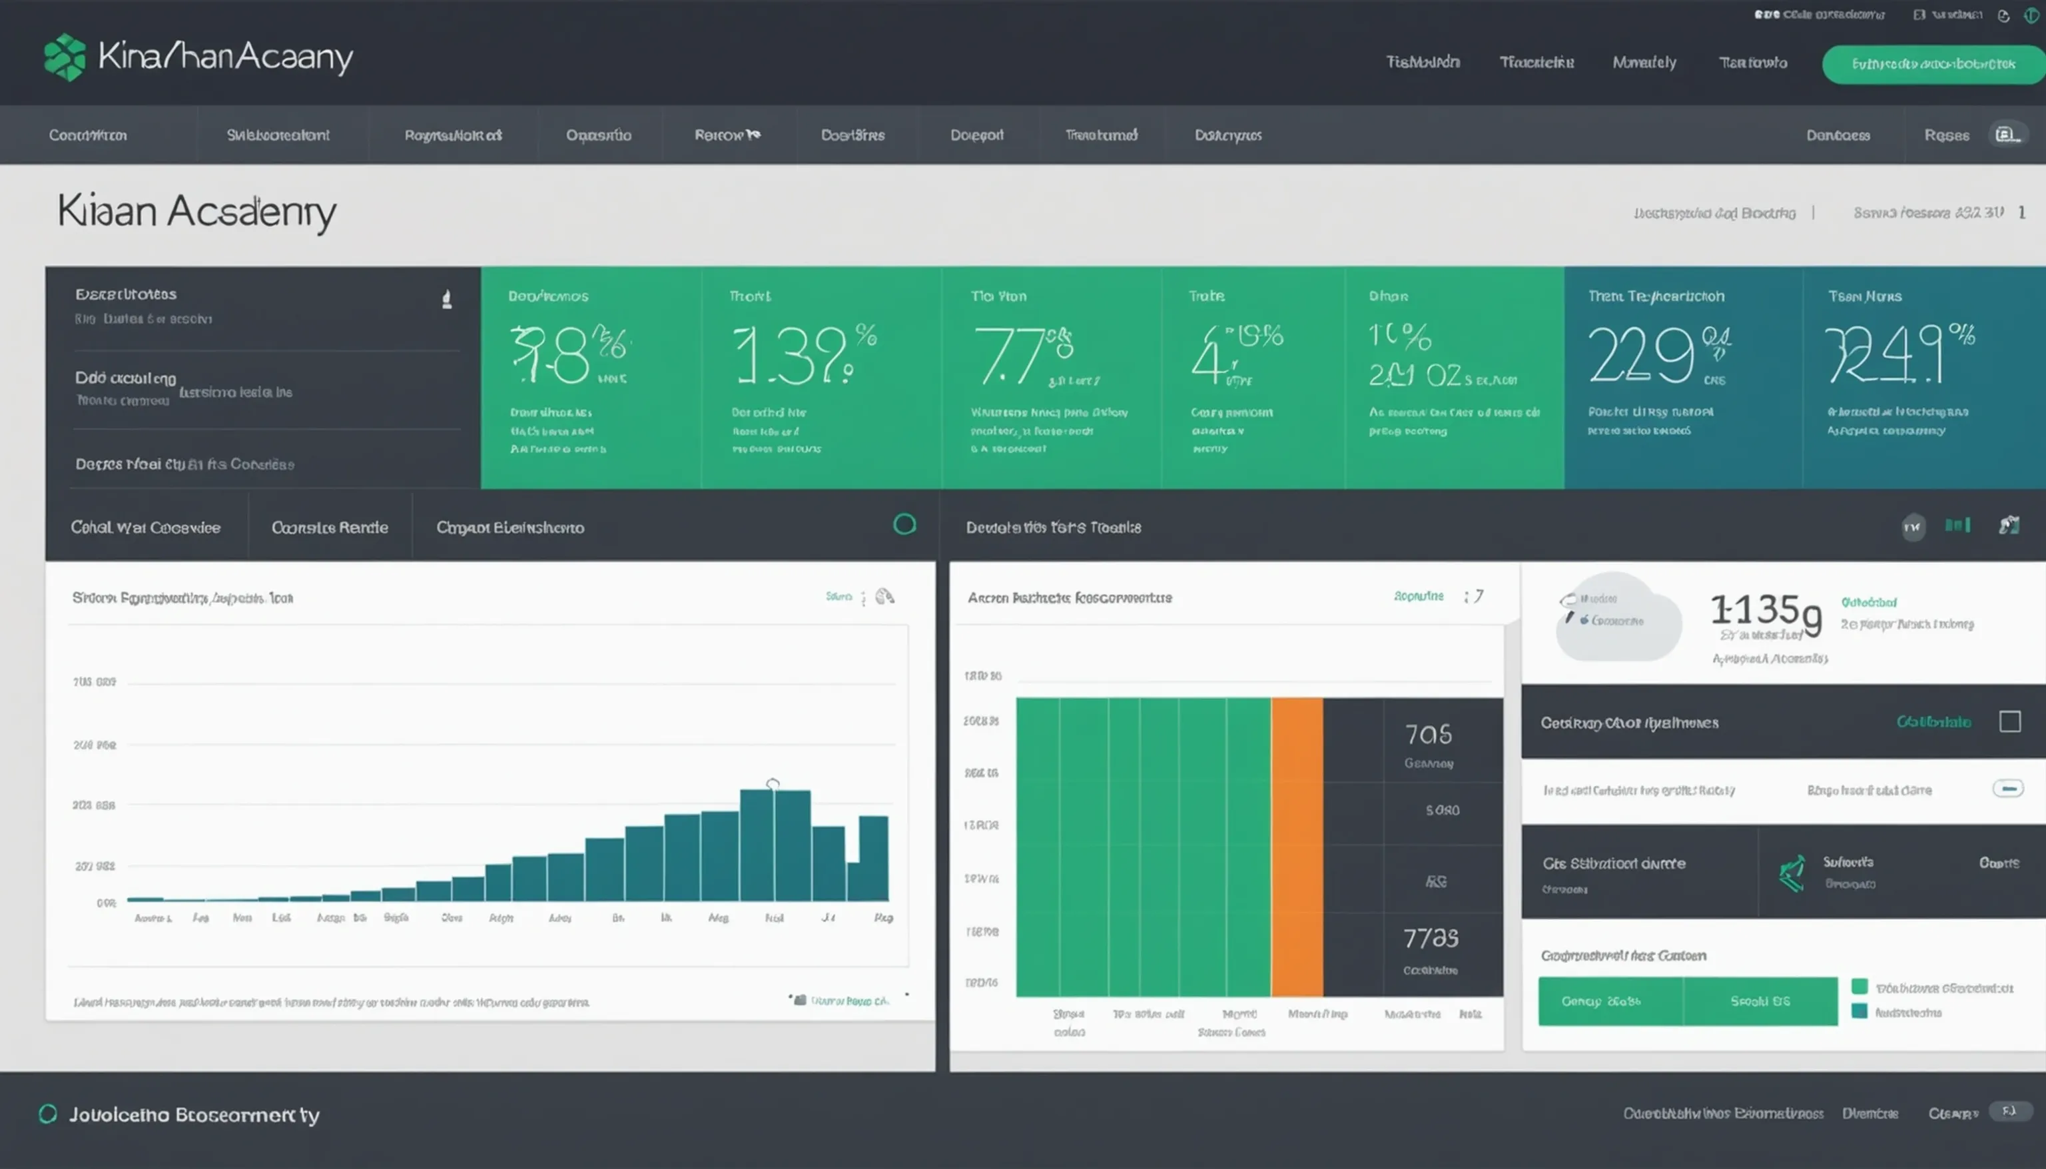Screen dimensions: 2046x1169
Task: Click the 1.39% statistic card
Action: [x=821, y=378]
